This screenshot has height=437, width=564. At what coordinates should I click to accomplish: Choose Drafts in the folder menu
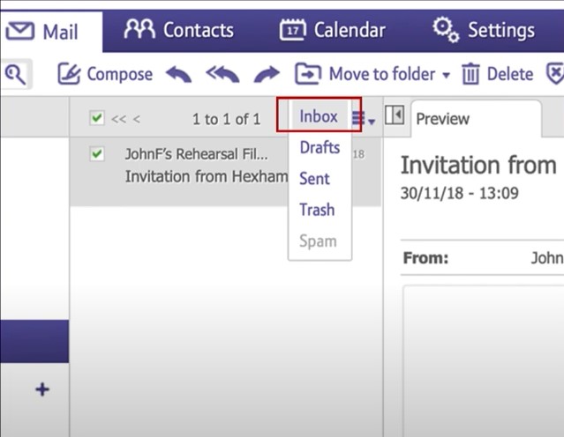click(320, 148)
